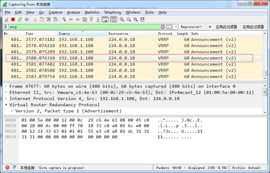Apply display filter arrow button
The height and width of the screenshot is (173, 270).
pyautogui.click(x=169, y=27)
